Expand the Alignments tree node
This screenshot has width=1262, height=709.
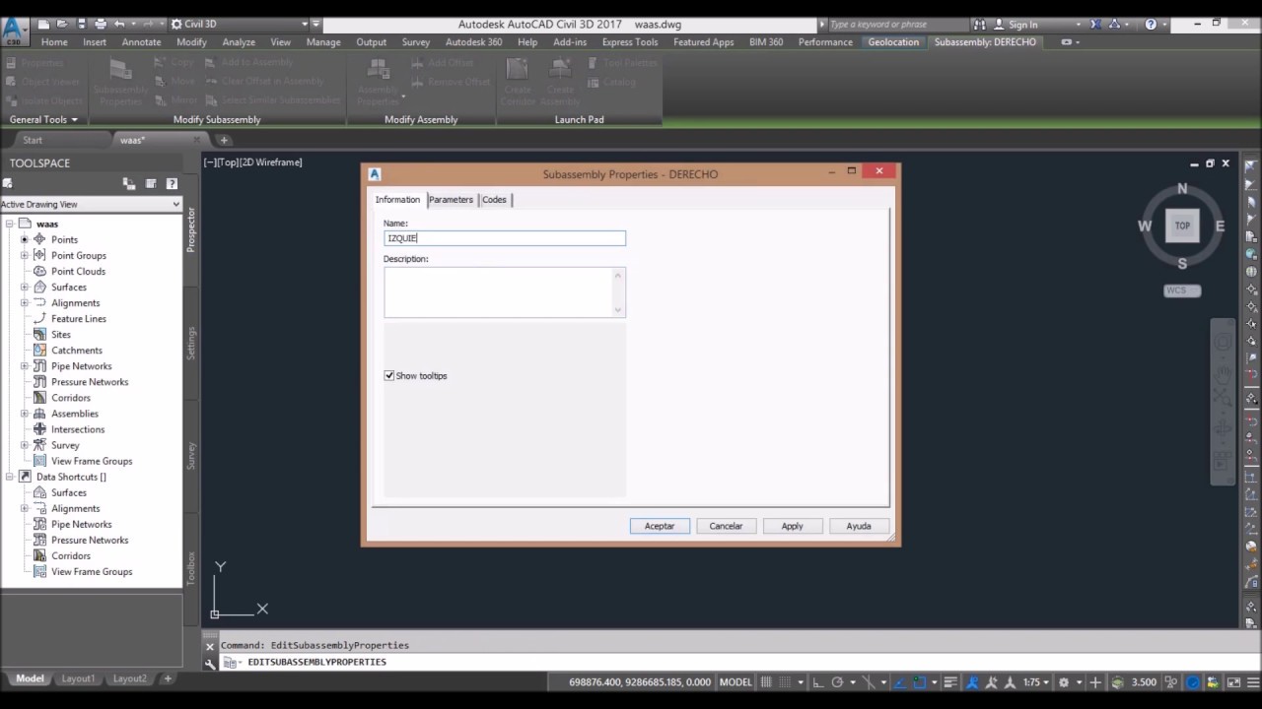coord(25,303)
